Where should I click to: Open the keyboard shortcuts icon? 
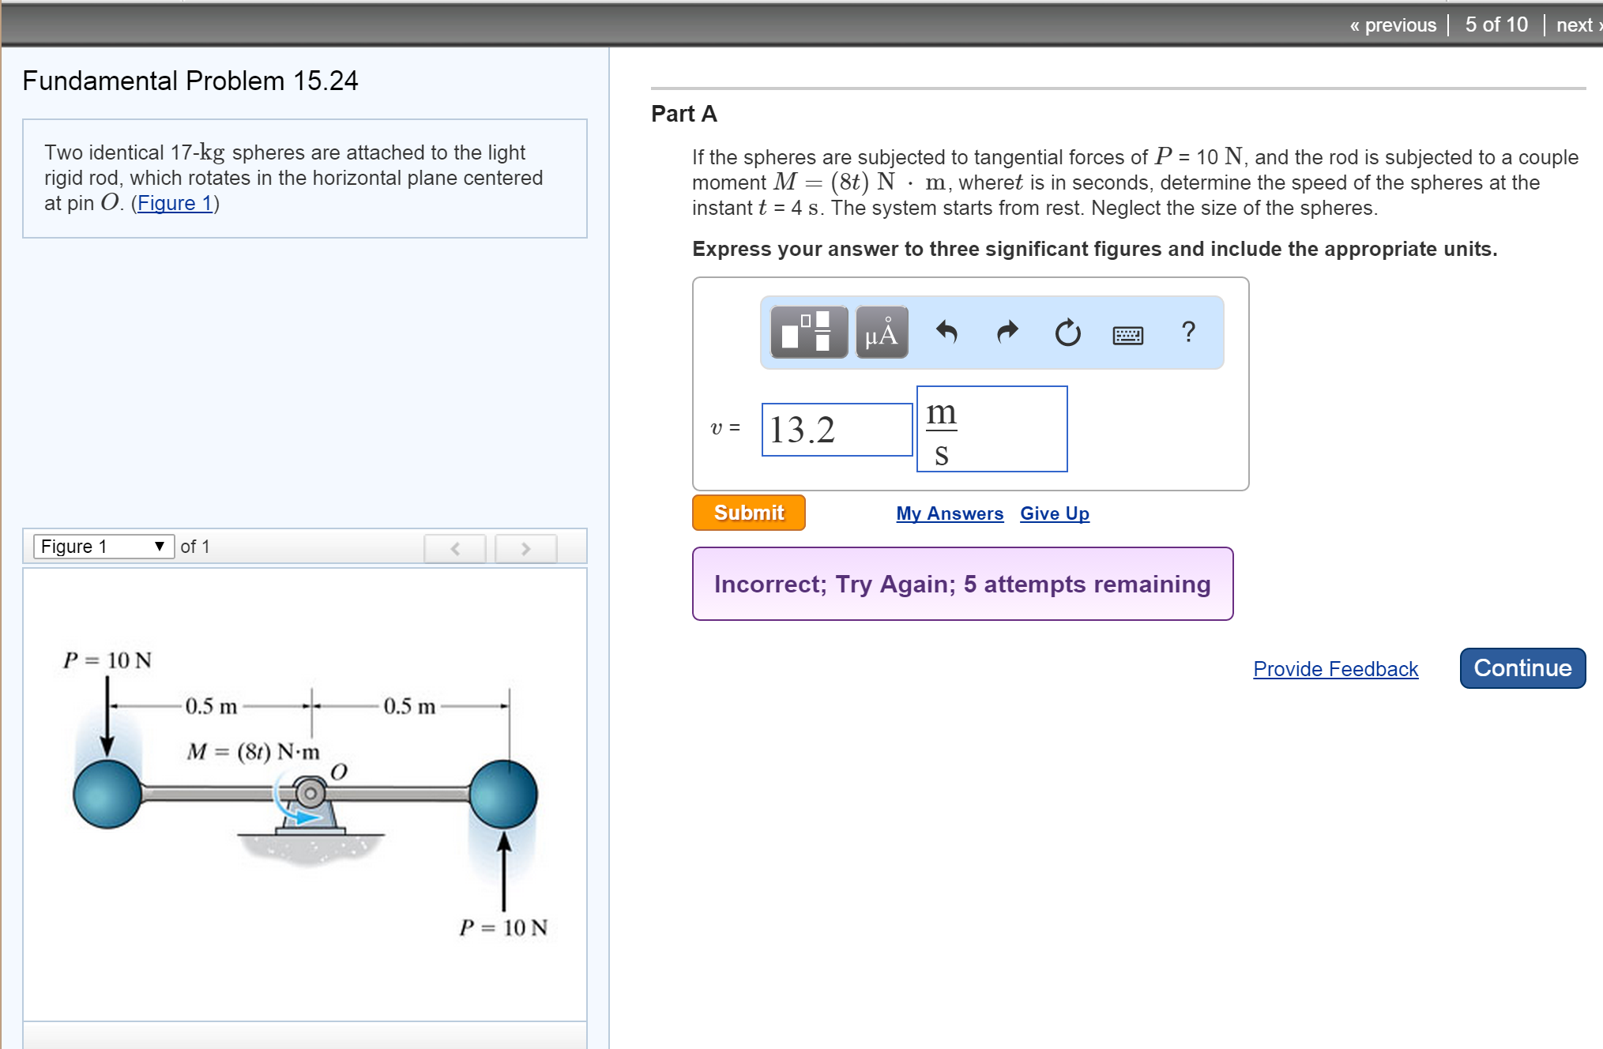point(1127,335)
